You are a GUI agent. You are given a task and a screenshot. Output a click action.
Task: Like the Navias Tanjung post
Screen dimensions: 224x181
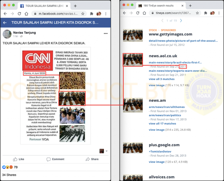[19, 159]
